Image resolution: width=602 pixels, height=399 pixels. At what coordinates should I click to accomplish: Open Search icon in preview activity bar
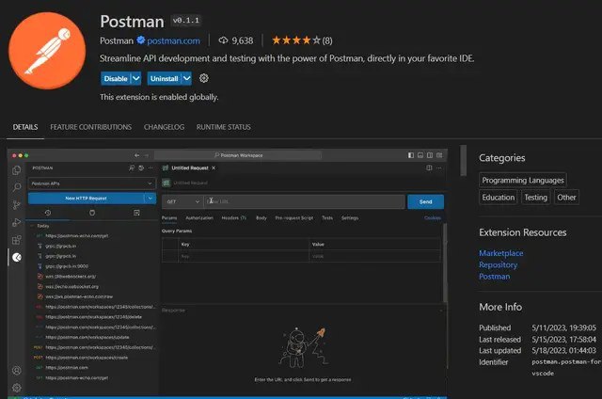tap(17, 187)
